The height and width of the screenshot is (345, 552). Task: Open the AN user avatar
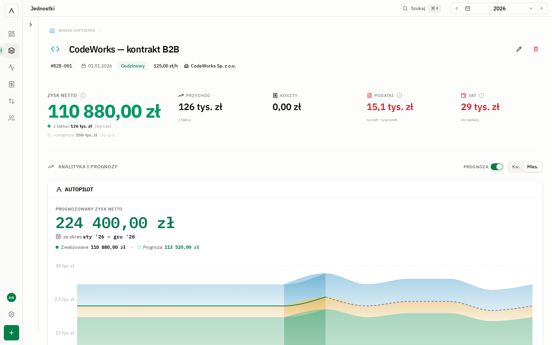[11, 298]
